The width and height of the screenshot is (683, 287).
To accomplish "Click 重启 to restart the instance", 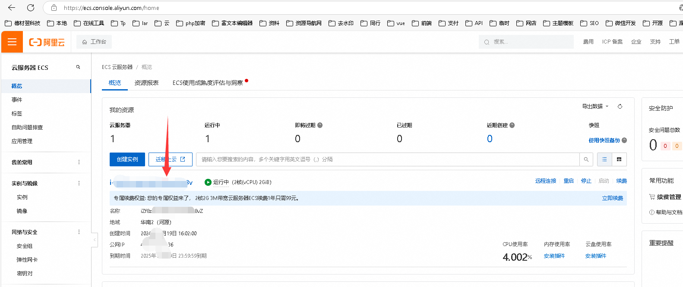I will [x=569, y=181].
